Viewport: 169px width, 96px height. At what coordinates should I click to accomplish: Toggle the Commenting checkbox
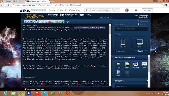(x=138, y=22)
